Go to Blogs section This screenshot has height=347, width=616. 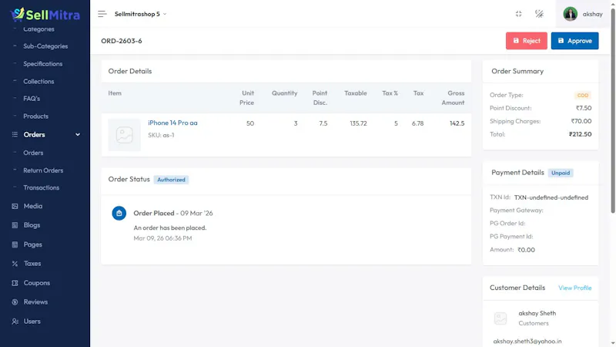click(32, 225)
